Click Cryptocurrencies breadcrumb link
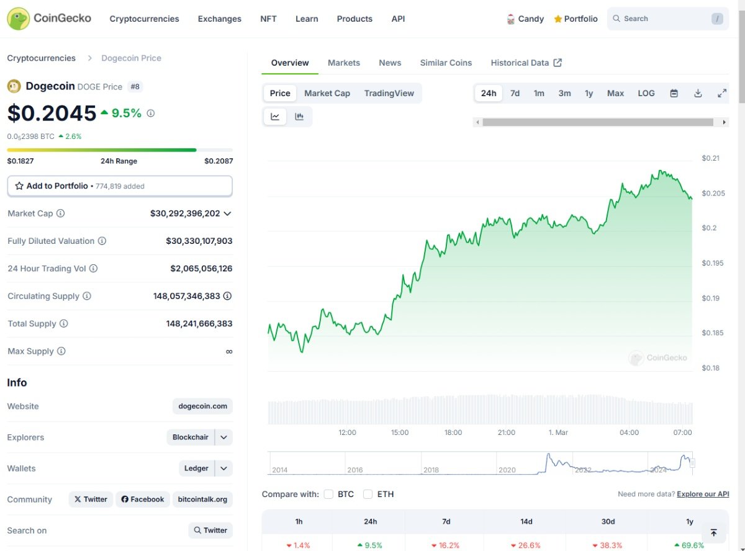Viewport: 745px width, 551px height. click(x=41, y=58)
